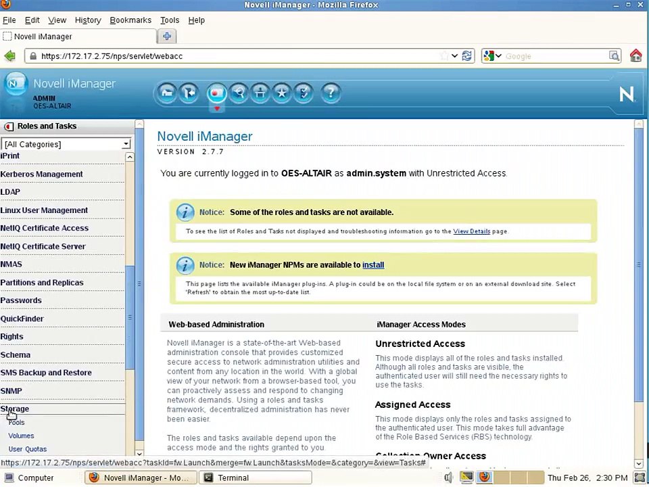Image resolution: width=649 pixels, height=487 pixels.
Task: Click the padlock site identity icon
Action: 33,56
